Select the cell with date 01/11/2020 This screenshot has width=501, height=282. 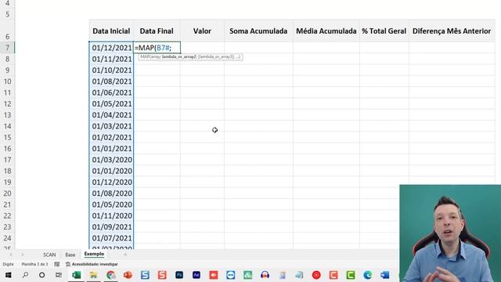111,215
